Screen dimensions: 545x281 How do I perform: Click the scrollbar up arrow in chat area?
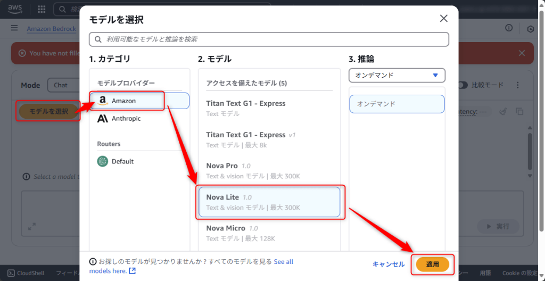530,128
